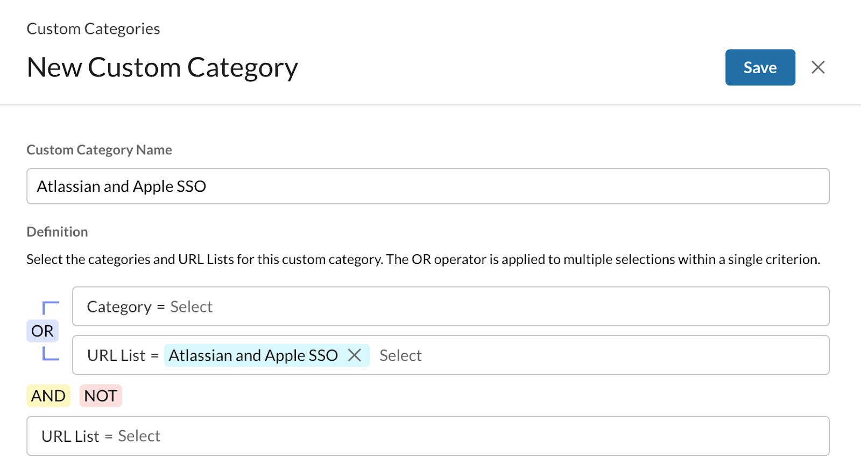861x472 pixels.
Task: Open the Category select dropdown
Action: click(450, 306)
